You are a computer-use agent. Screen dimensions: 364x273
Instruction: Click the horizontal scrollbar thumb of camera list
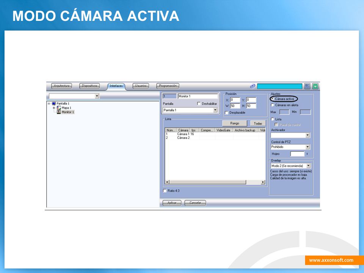coord(207,182)
